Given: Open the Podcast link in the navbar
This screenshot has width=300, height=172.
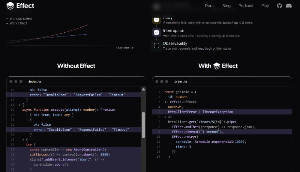Looking at the screenshot, I should [x=246, y=6].
